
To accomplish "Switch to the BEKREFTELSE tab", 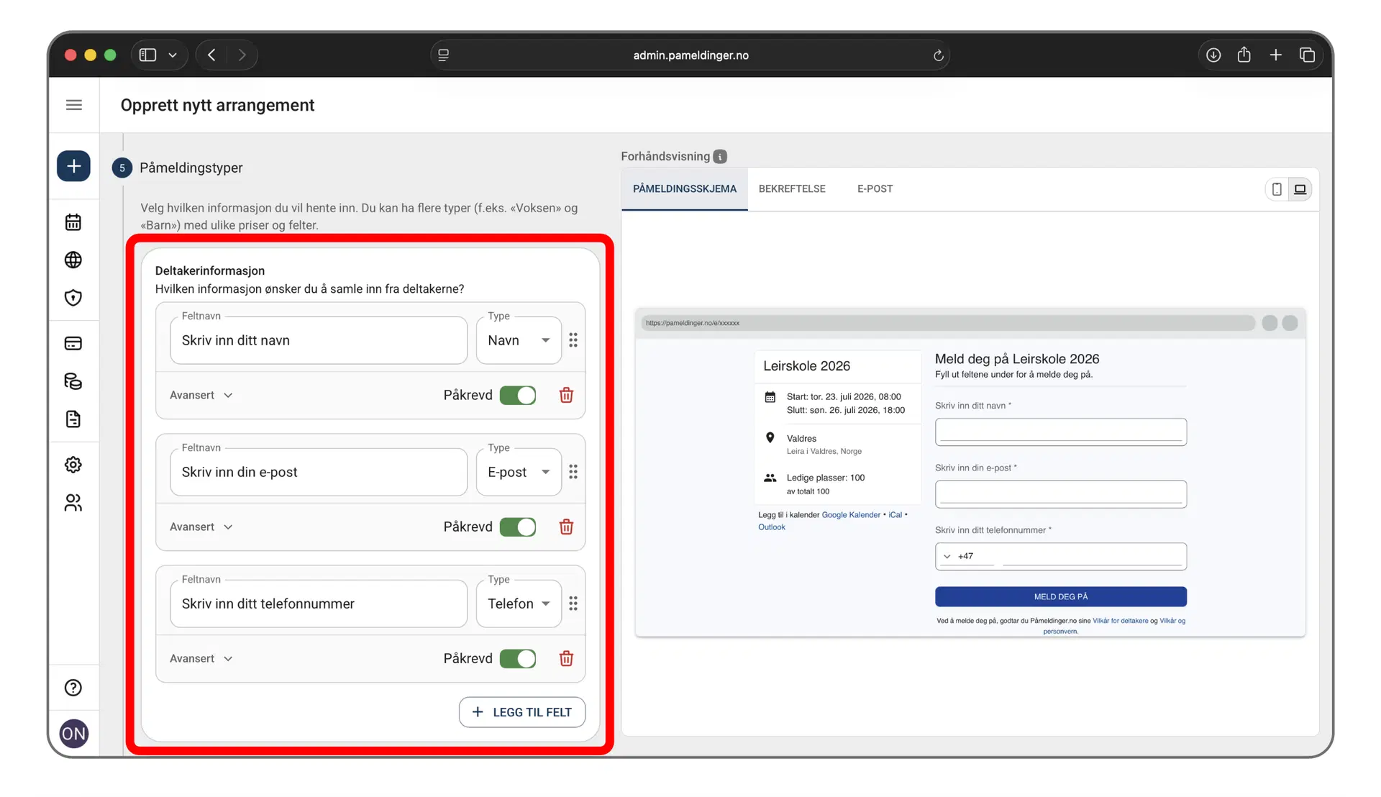I will point(792,188).
